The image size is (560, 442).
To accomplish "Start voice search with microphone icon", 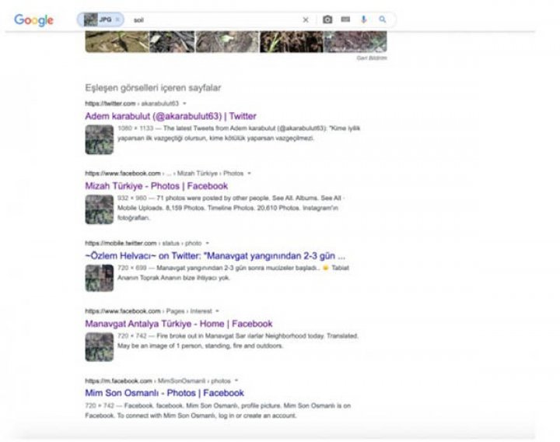I will [x=363, y=19].
